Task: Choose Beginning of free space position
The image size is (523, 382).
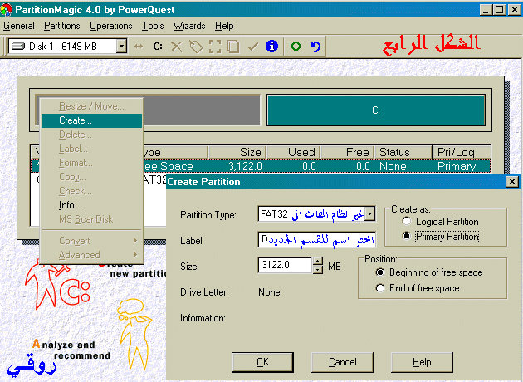Action: (379, 272)
